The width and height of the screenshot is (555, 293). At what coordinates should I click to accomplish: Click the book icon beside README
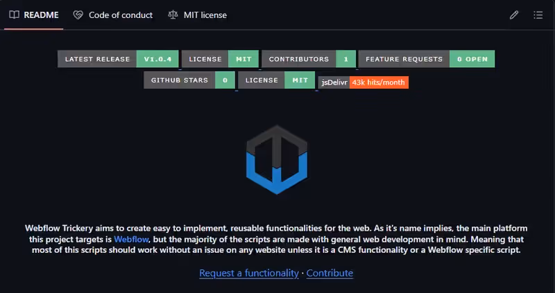14,15
